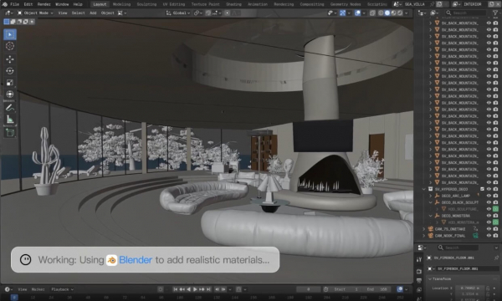502x301 pixels.
Task: Switch to wireframe viewport shading
Action: [x=381, y=13]
